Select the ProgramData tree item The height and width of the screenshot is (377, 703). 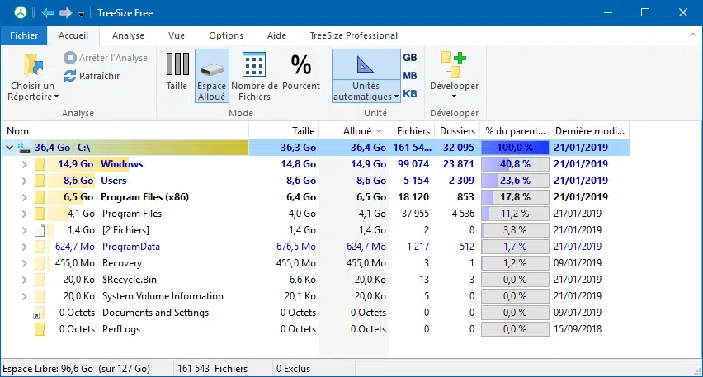point(131,247)
